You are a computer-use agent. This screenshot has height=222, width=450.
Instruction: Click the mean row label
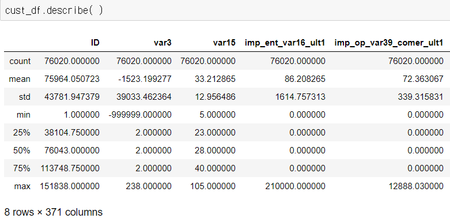coord(20,79)
